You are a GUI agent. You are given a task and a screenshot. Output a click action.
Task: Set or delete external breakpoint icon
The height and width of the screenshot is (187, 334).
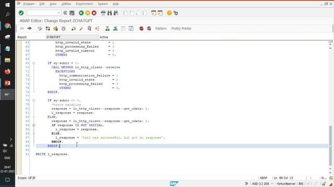(x=149, y=29)
